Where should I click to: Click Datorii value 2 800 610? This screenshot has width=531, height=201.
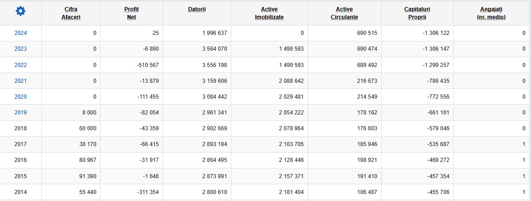(215, 192)
